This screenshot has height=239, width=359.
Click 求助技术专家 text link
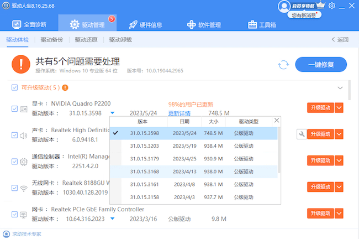(x=27, y=234)
